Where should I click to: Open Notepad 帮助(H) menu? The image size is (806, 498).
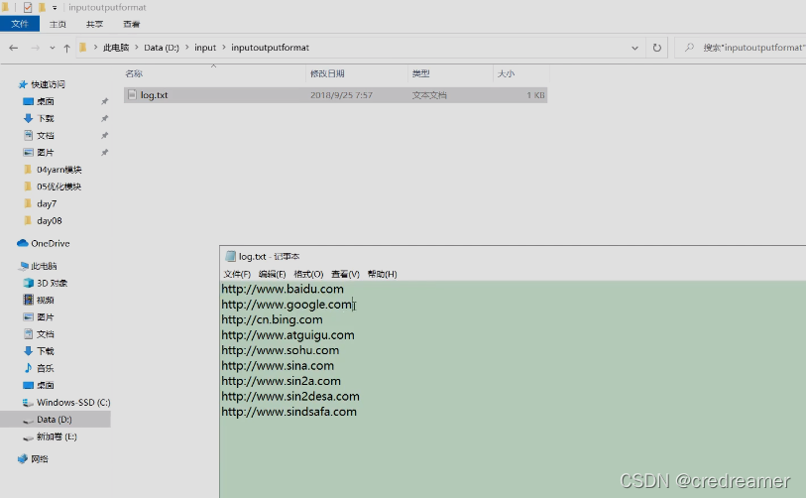click(383, 274)
